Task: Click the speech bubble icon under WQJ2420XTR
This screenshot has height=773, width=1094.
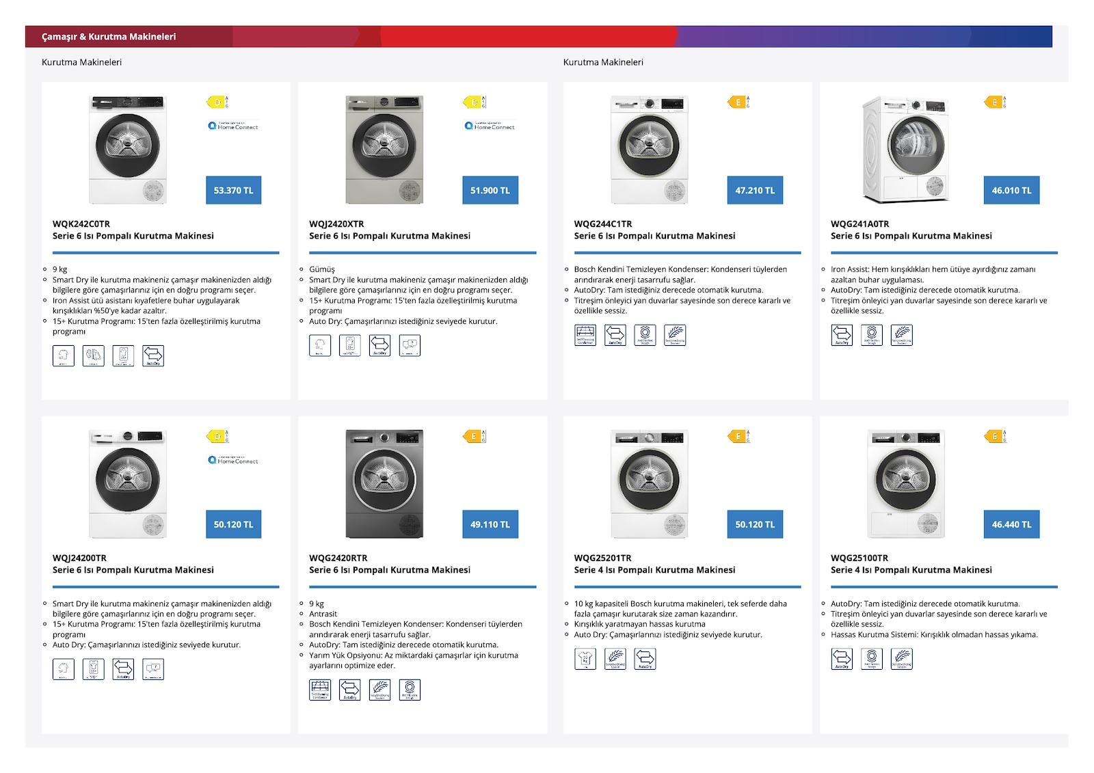Action: tap(410, 345)
